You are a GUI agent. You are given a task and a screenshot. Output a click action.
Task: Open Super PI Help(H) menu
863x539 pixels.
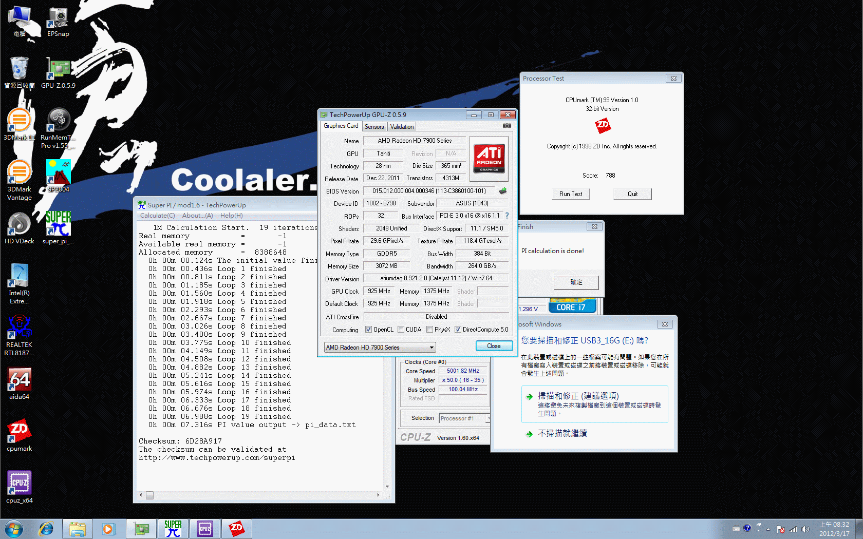(232, 216)
